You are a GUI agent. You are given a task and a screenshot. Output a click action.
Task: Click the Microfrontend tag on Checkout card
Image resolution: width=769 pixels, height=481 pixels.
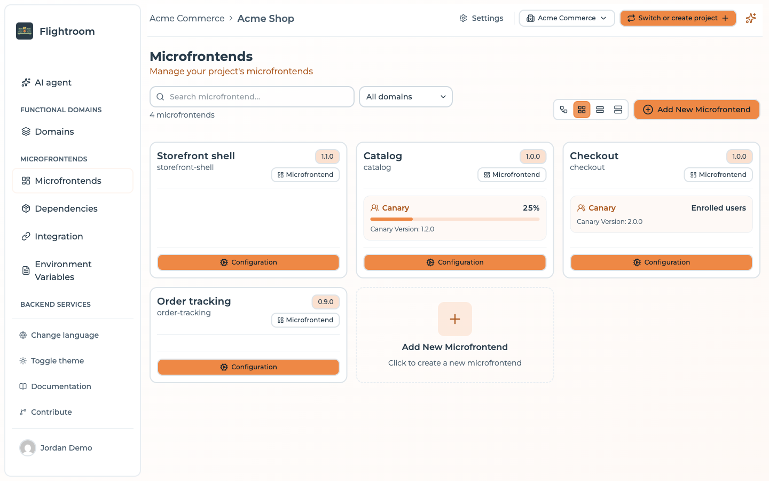coord(718,175)
